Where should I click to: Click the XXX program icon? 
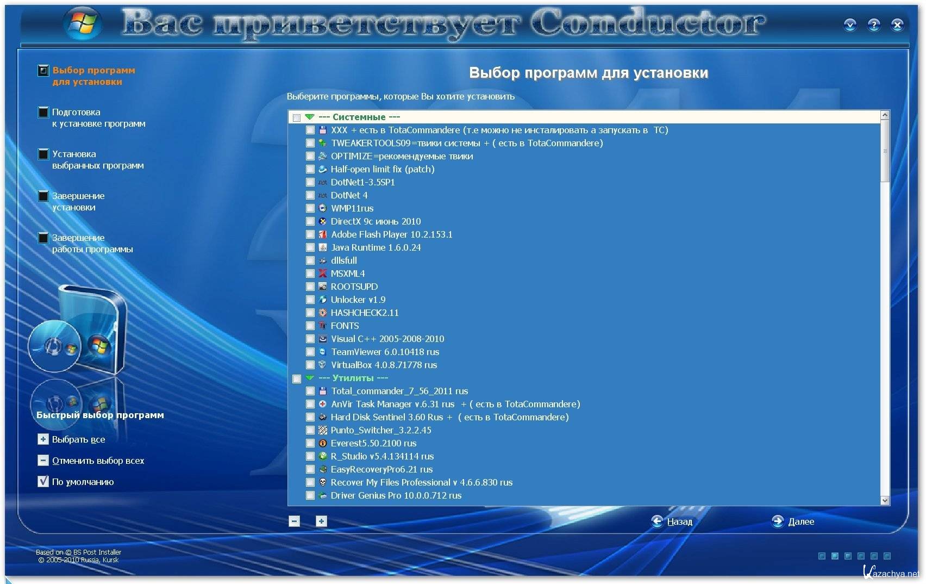pos(323,130)
